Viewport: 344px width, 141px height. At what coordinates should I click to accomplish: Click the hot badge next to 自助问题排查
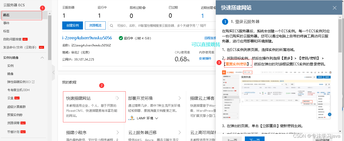coord(25,39)
